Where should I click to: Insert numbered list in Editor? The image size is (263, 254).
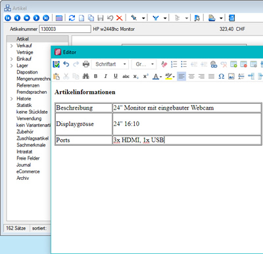tap(174, 64)
